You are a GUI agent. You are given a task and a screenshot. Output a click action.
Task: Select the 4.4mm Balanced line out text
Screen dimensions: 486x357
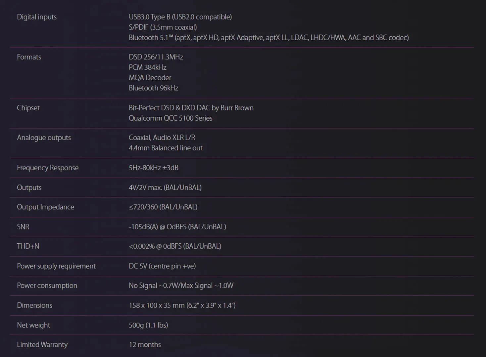(x=165, y=148)
